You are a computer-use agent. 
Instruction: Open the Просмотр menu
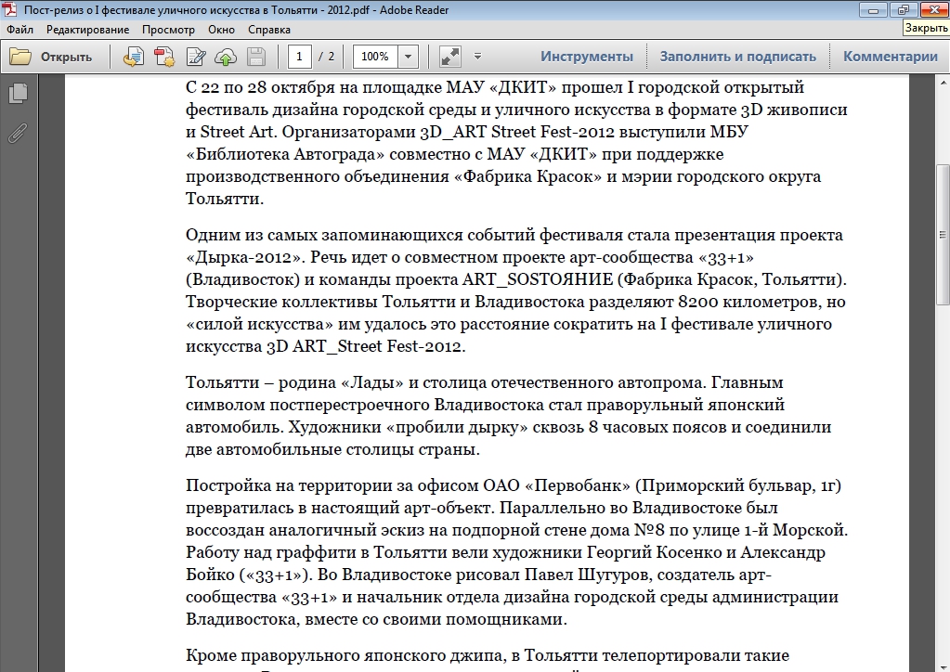[168, 30]
